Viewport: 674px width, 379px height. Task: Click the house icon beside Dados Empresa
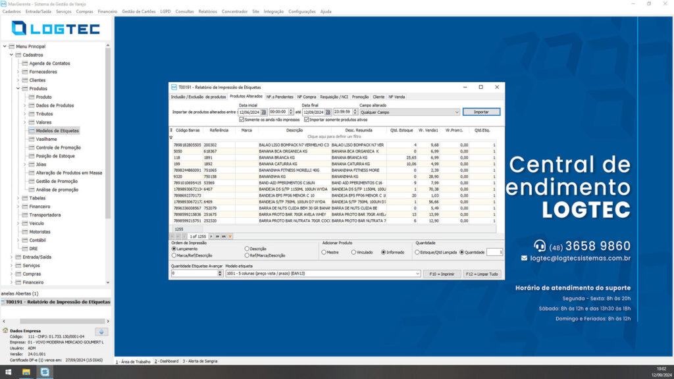5,330
